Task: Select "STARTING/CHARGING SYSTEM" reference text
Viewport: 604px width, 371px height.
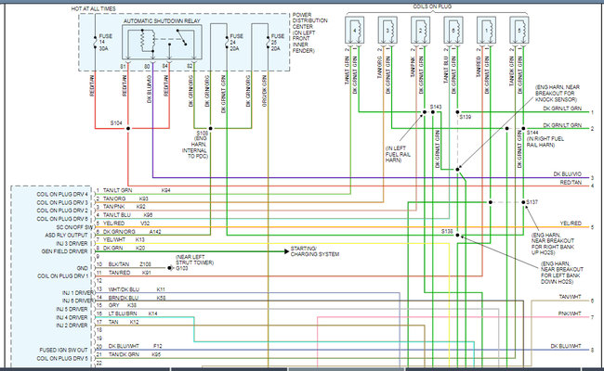Action: coord(315,251)
